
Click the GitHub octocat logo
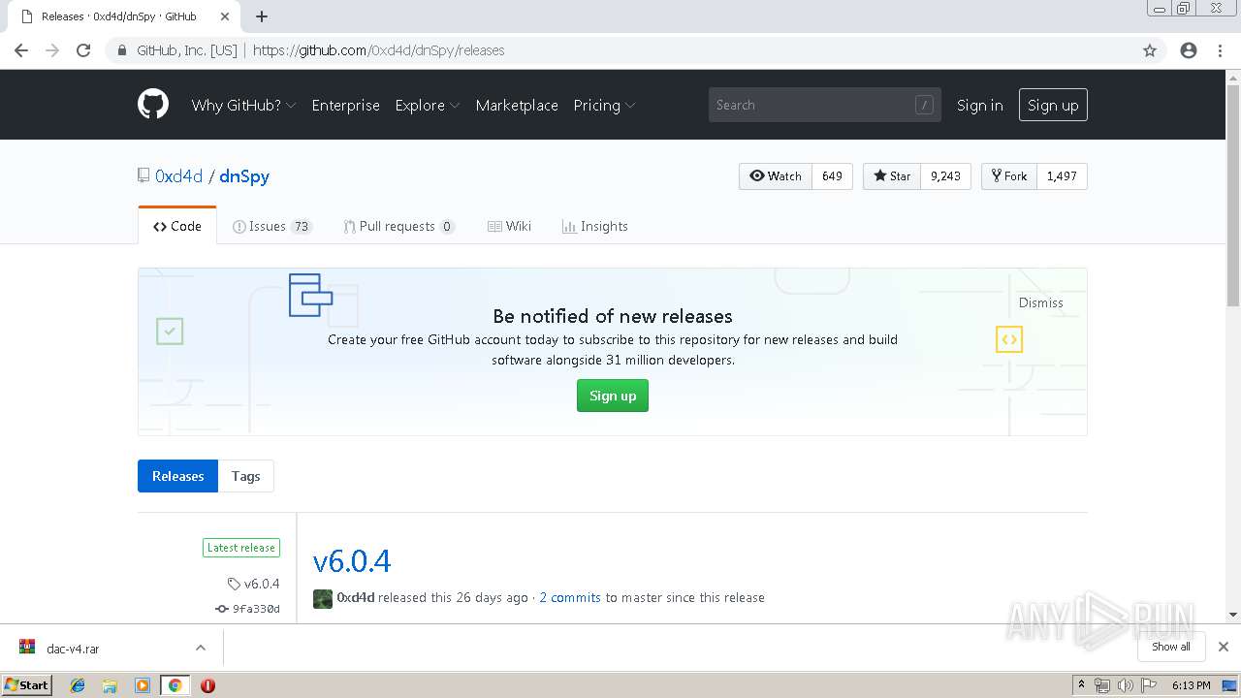pos(153,105)
